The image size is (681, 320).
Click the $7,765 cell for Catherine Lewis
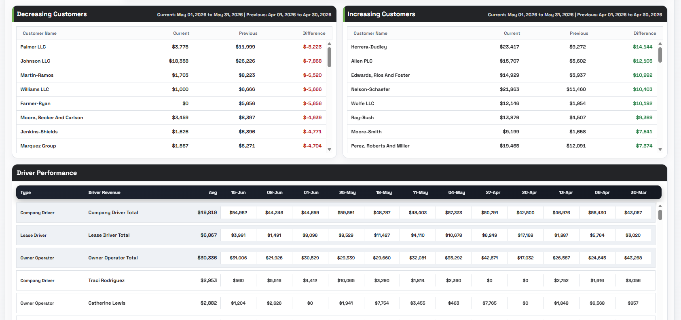489,303
